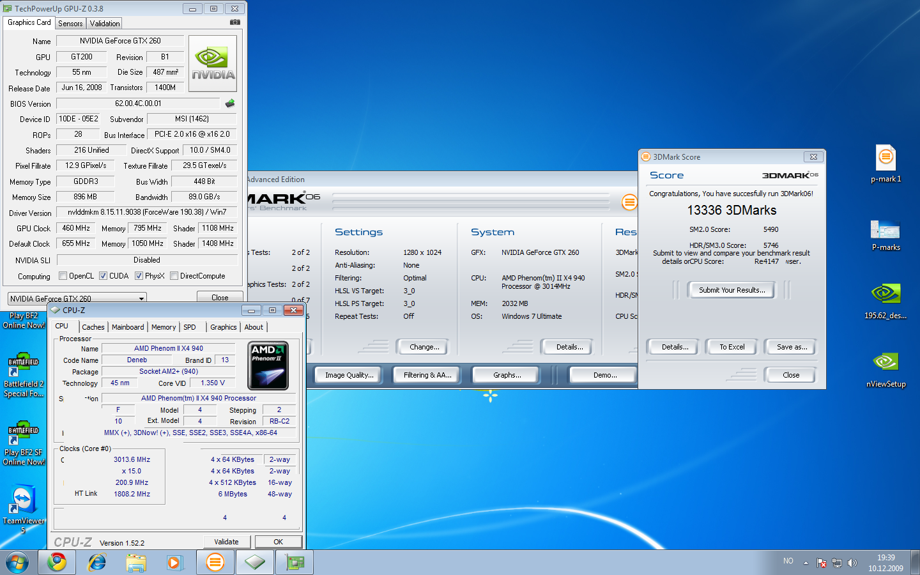
Task: Toggle the PhysX checkbox in GPU-Z
Action: point(139,276)
